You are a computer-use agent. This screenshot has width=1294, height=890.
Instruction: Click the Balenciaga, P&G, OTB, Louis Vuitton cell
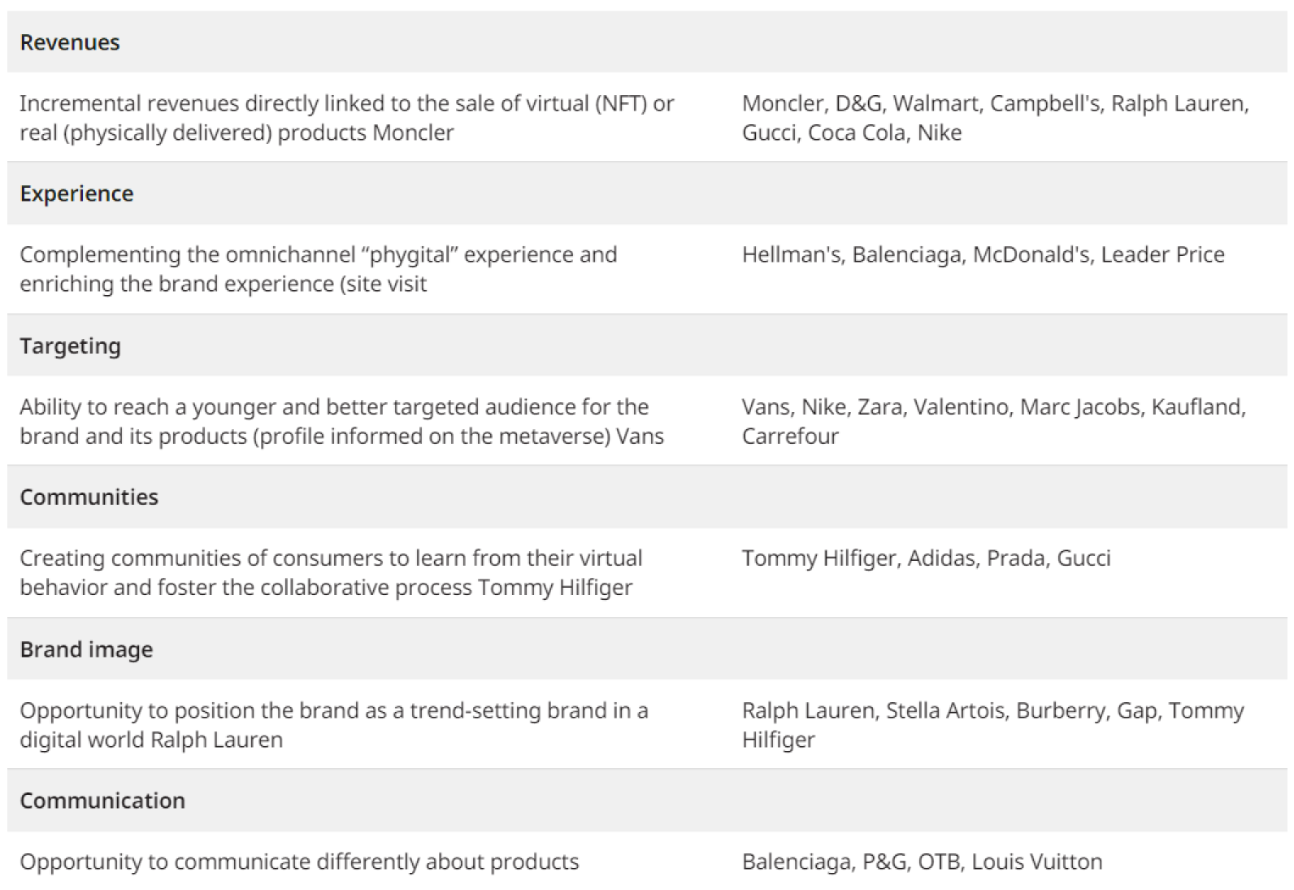coord(922,862)
